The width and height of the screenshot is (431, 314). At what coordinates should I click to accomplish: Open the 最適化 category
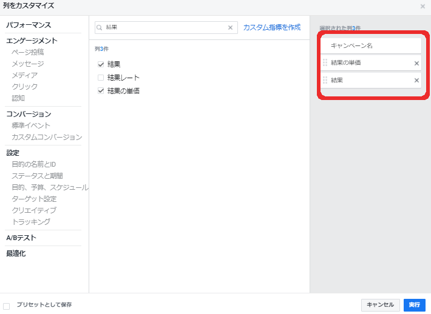16,253
